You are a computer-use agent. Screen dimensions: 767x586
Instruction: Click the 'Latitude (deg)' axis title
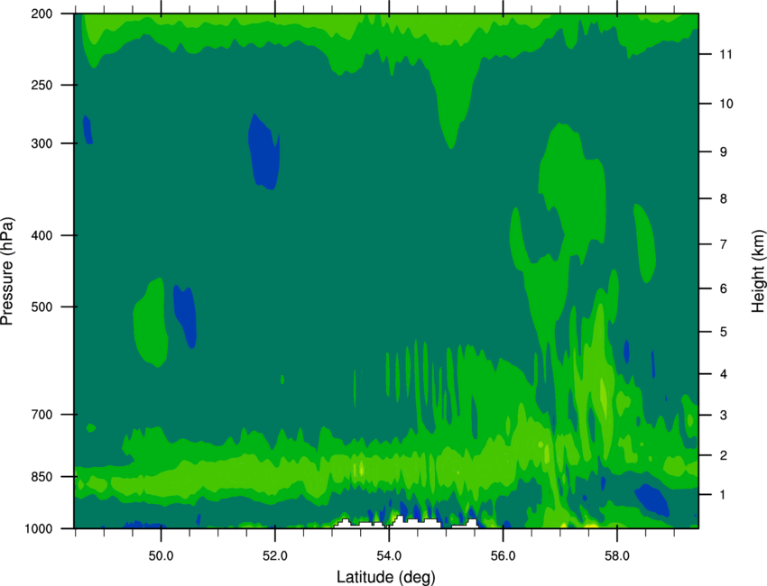(x=385, y=577)
